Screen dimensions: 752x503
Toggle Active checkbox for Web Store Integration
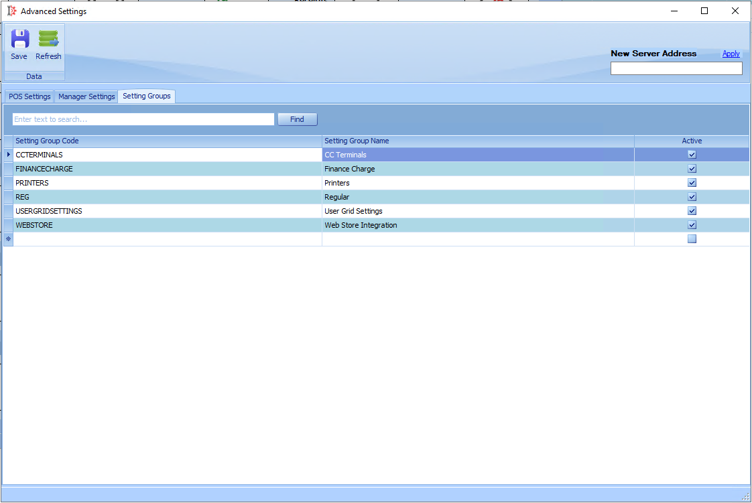[x=692, y=224]
